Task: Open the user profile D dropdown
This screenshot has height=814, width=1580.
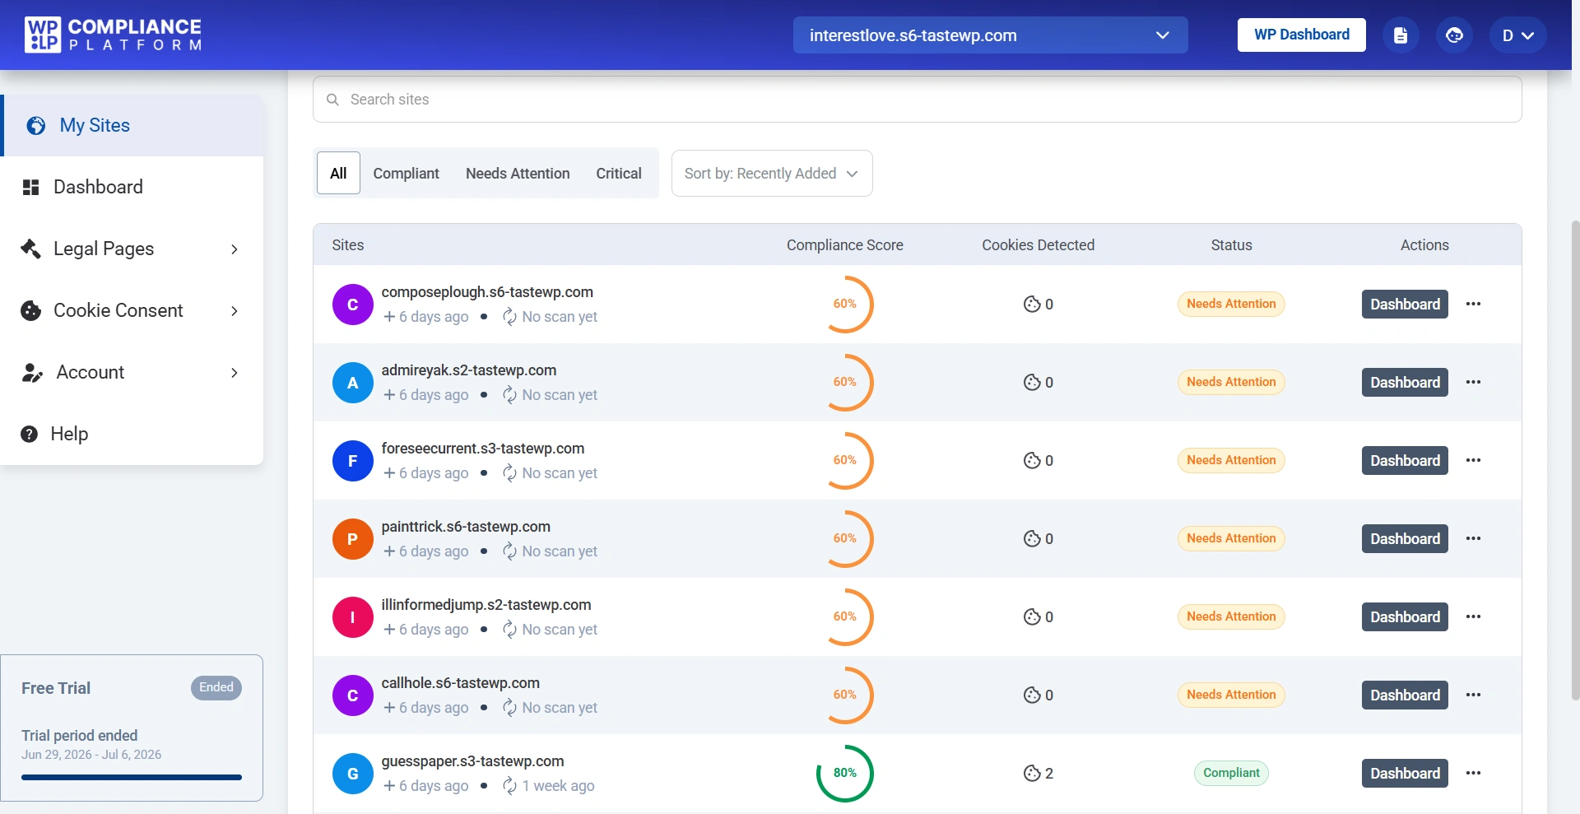Action: pyautogui.click(x=1517, y=35)
